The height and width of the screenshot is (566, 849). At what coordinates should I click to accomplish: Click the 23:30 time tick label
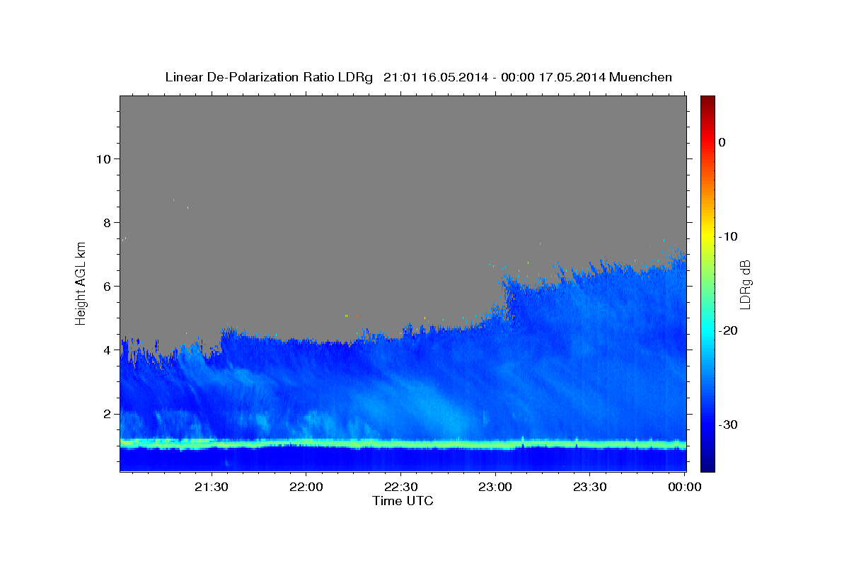click(589, 487)
